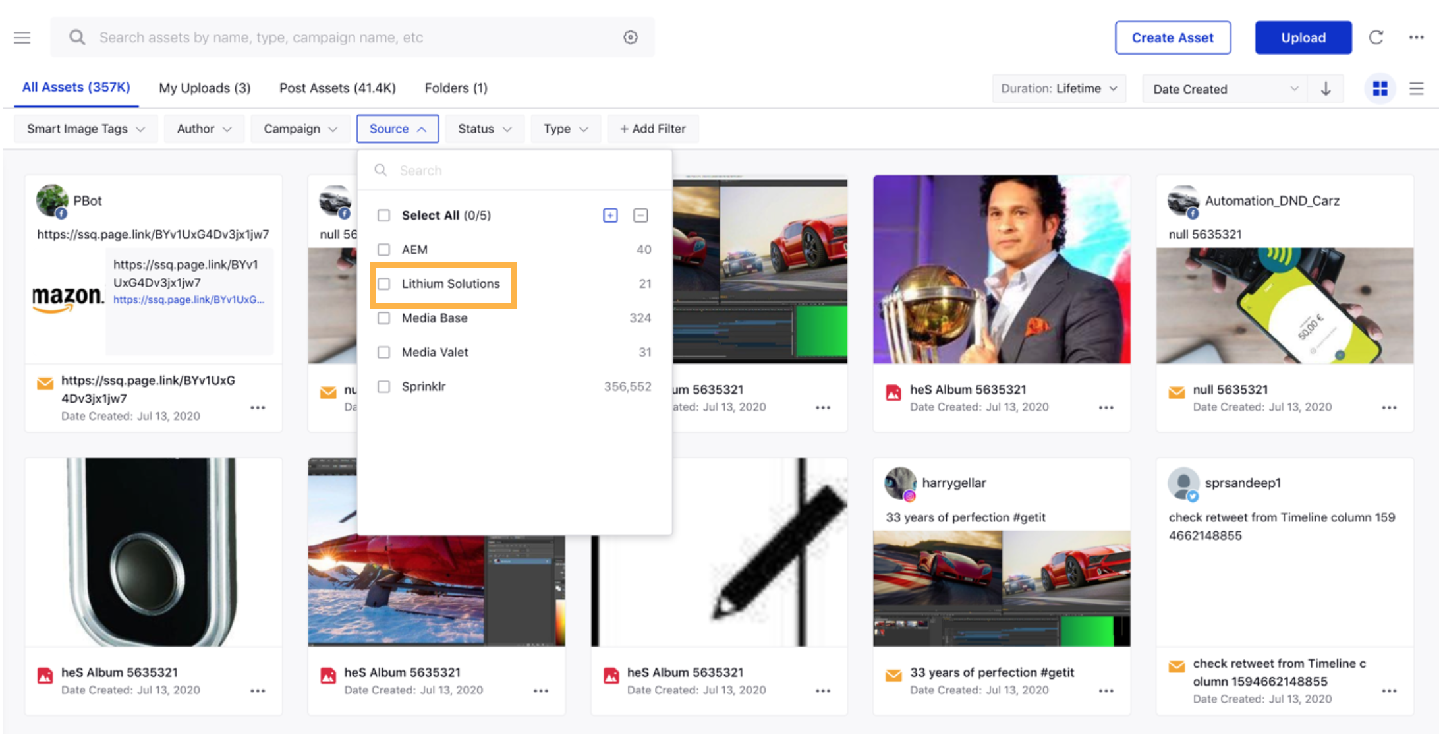Expand the Source filter dropdown
The image size is (1443, 737).
(x=397, y=128)
